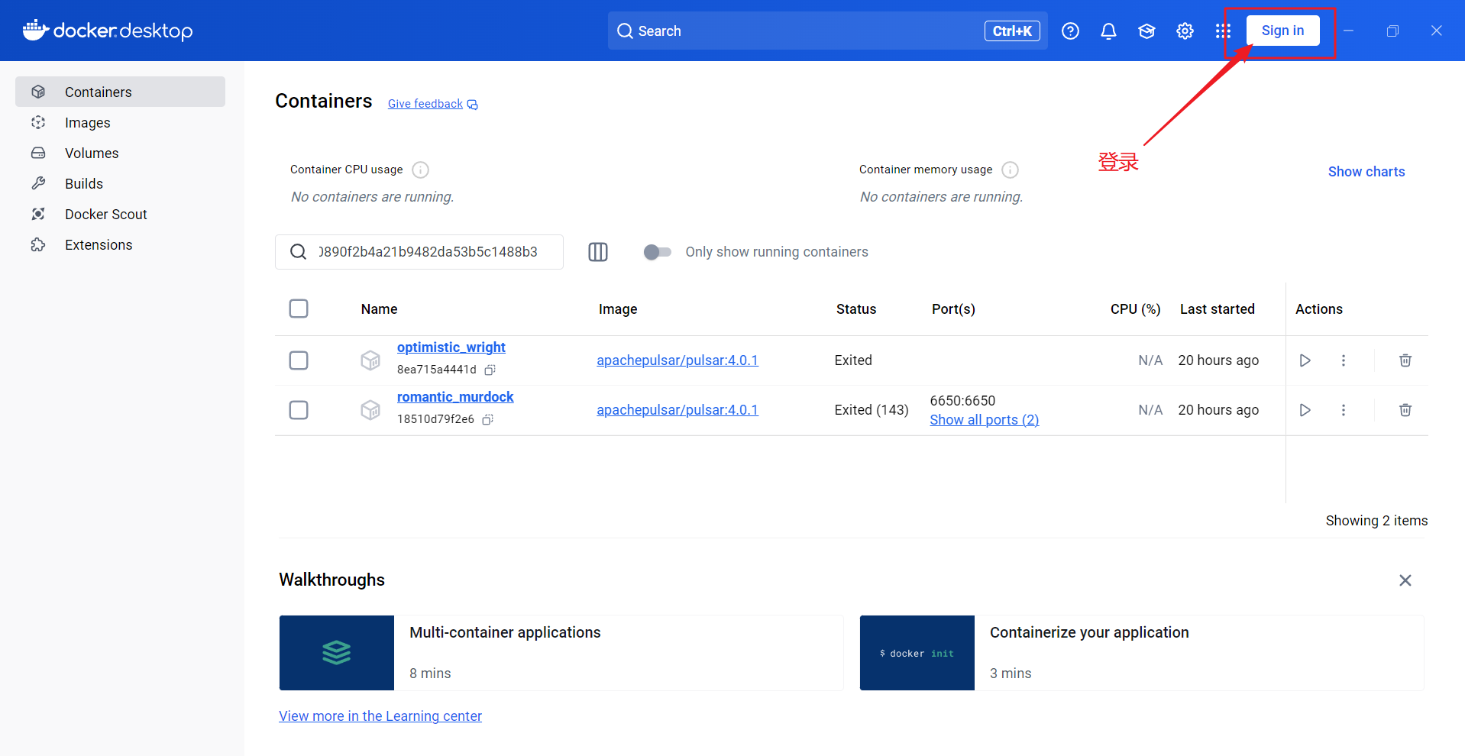Sort by the Name column header
Image resolution: width=1465 pixels, height=756 pixels.
(x=379, y=309)
